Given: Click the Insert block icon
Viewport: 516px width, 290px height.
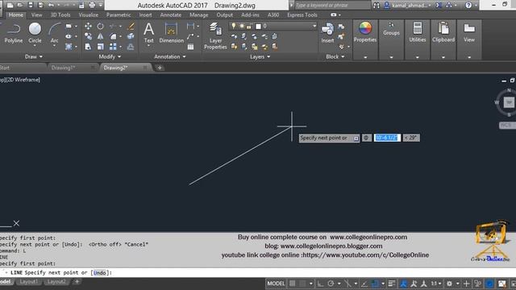Looking at the screenshot, I should click(327, 33).
